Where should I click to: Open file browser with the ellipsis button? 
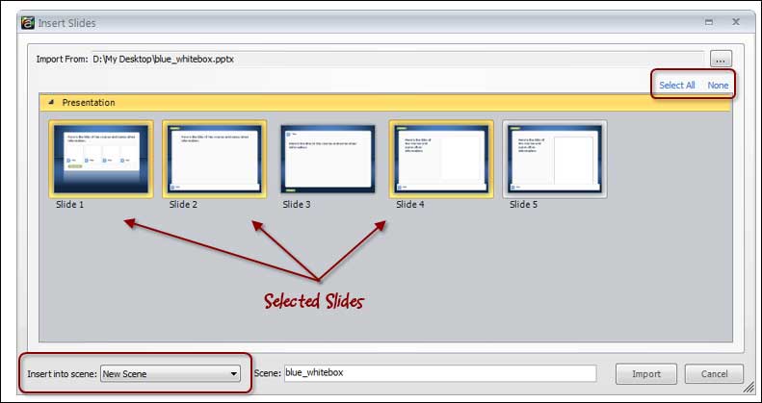(721, 60)
